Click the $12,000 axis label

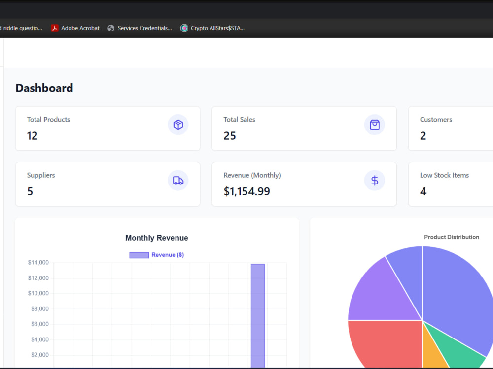(x=38, y=278)
